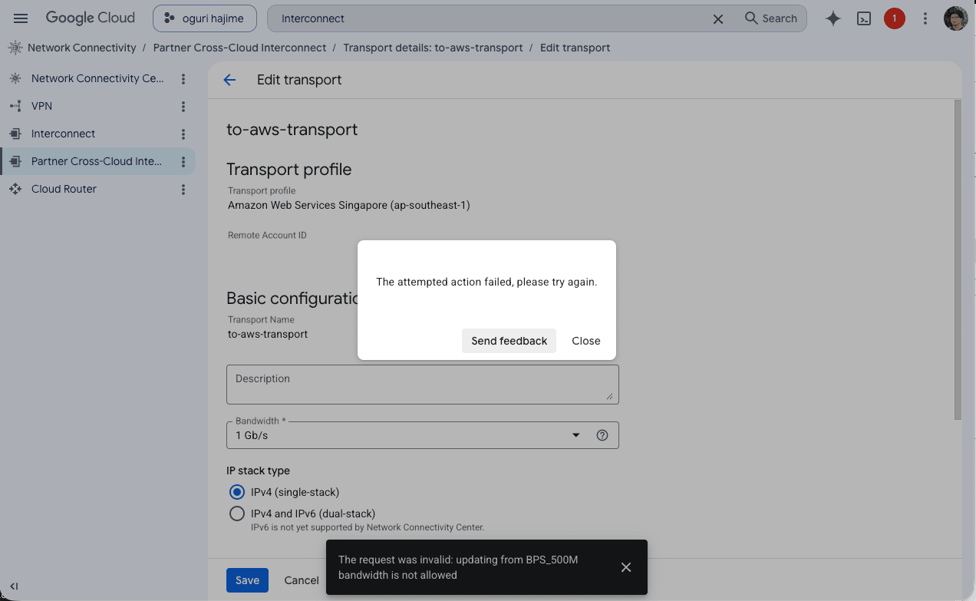Click the Search button with the magnifier icon
Viewport: 976px width, 601px height.
(771, 18)
